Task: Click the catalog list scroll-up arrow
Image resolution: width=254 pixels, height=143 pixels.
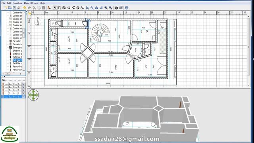Action: (x=24, y=12)
